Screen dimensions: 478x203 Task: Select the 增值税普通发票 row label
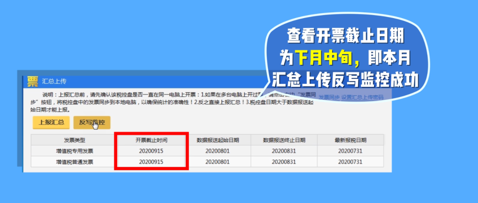pos(74,162)
